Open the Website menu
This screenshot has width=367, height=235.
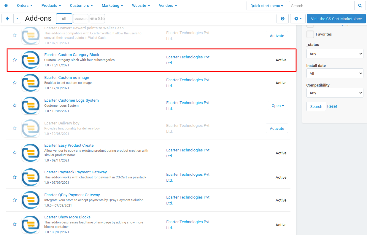click(141, 5)
